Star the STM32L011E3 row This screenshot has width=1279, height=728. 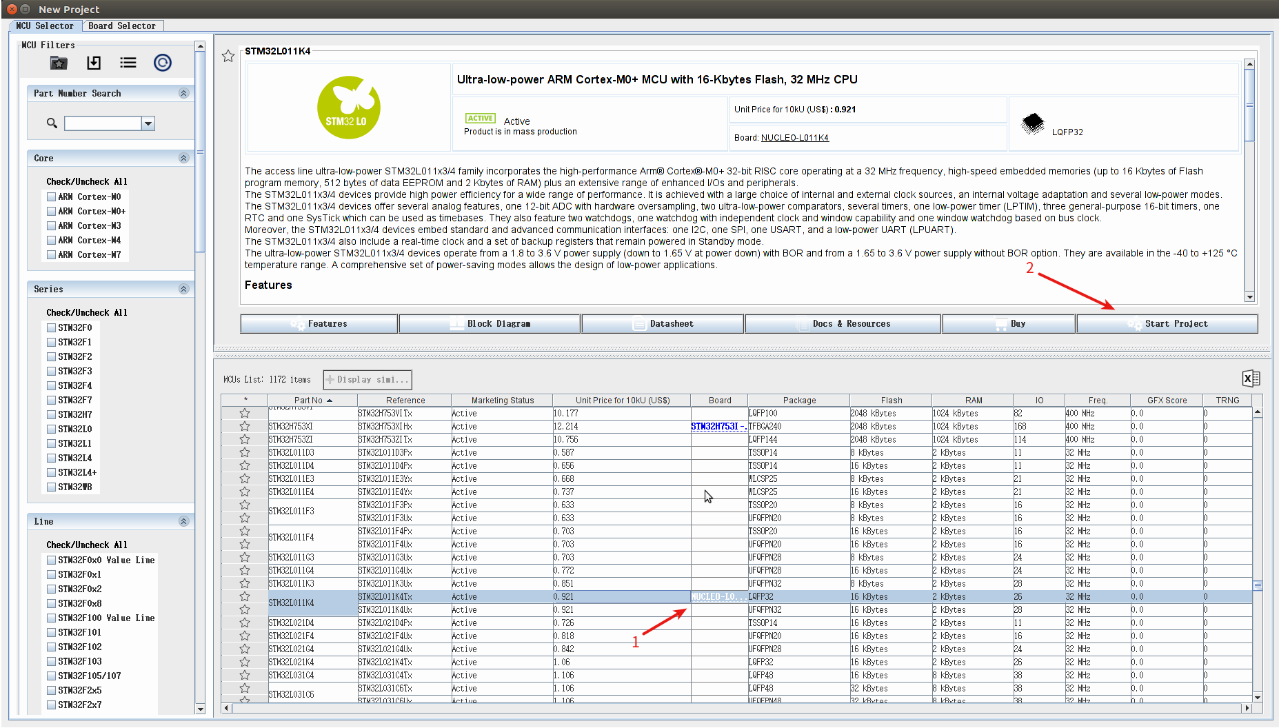click(x=245, y=478)
